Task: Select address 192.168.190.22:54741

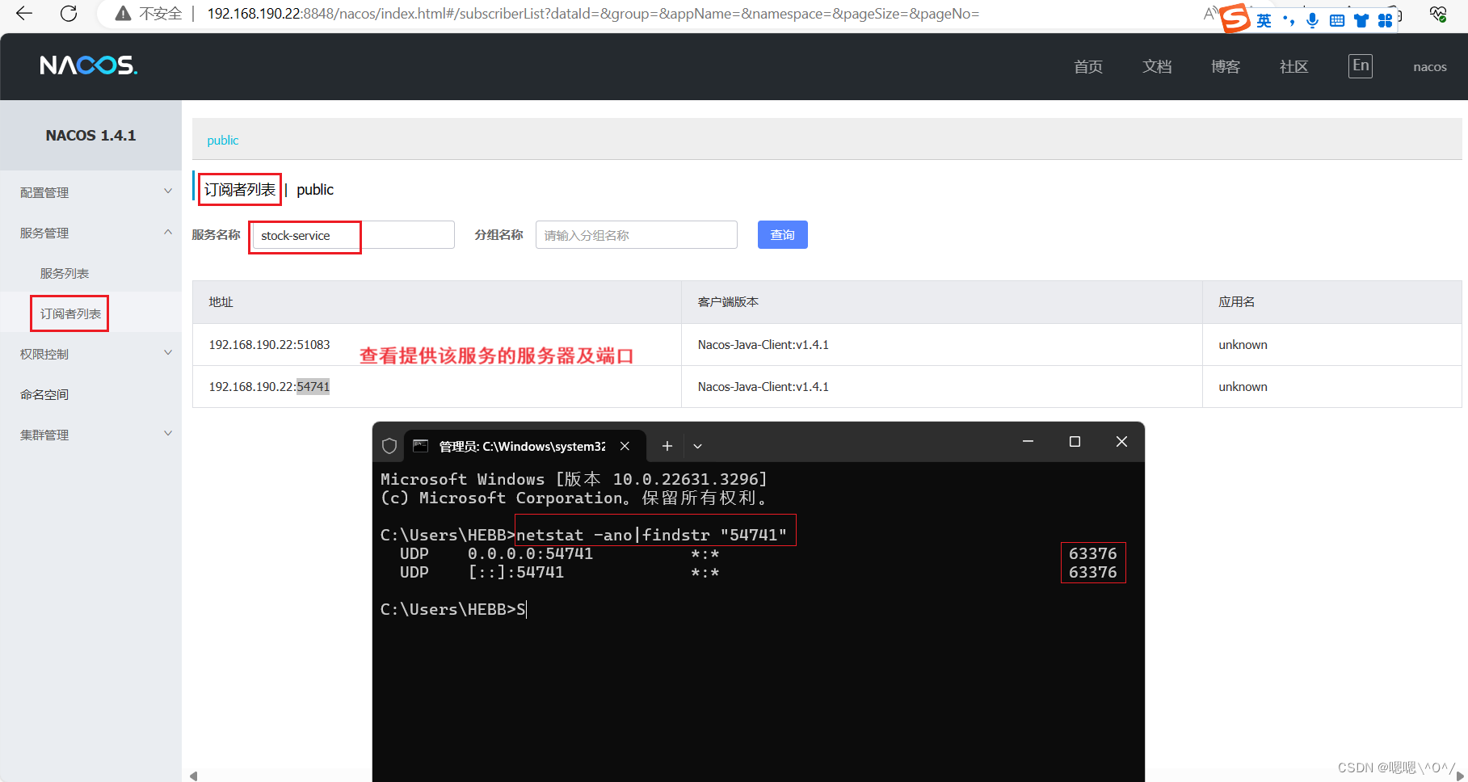Action: pyautogui.click(x=269, y=387)
